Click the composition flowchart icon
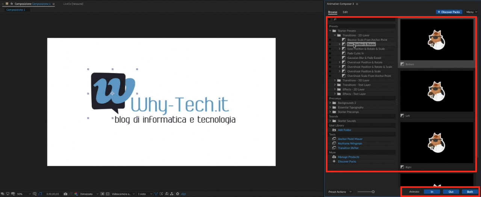Viewport: 481px width, 197px height. (x=171, y=194)
